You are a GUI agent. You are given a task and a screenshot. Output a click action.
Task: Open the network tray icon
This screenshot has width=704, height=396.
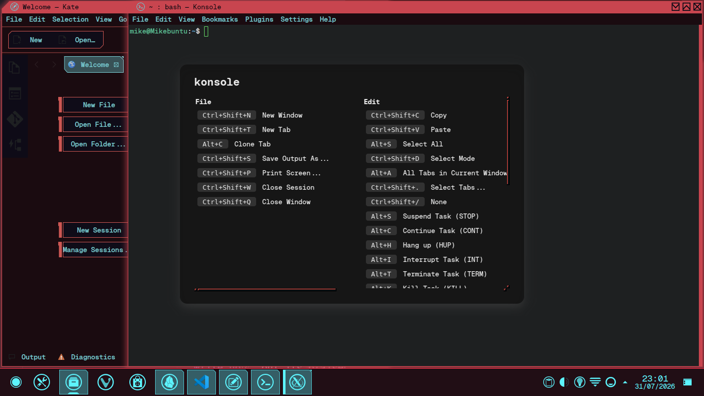595,382
